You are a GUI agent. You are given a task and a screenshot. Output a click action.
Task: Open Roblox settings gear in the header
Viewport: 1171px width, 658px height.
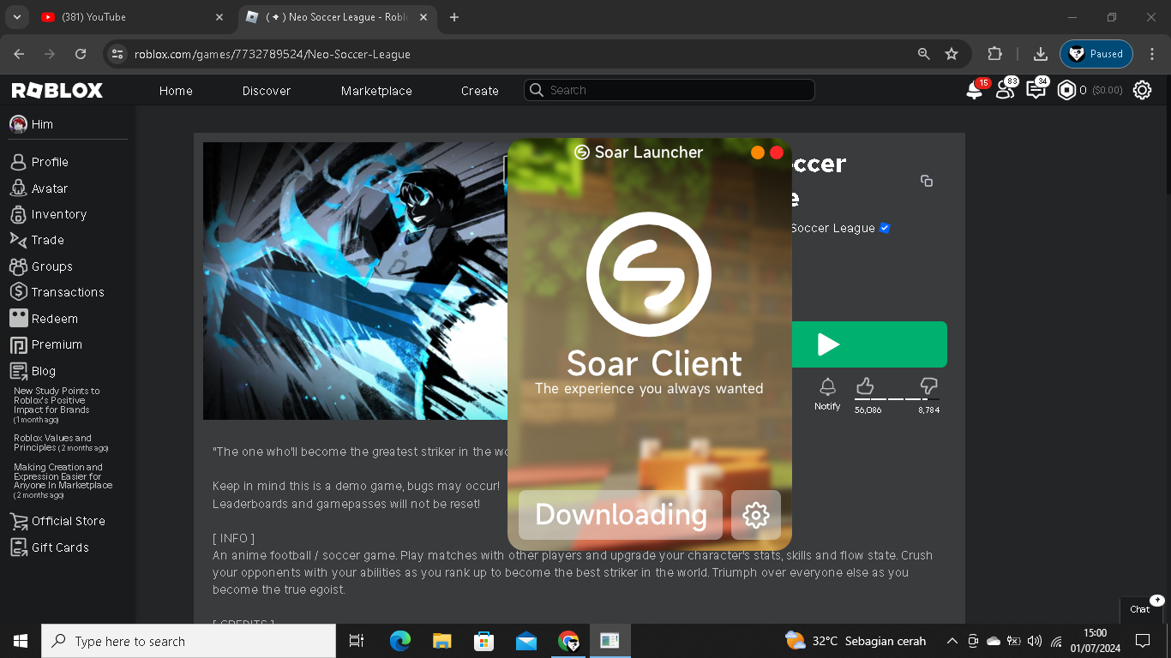[x=1142, y=90]
